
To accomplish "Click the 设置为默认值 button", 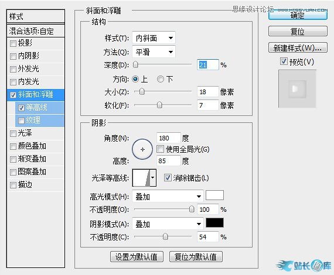I will (137, 257).
